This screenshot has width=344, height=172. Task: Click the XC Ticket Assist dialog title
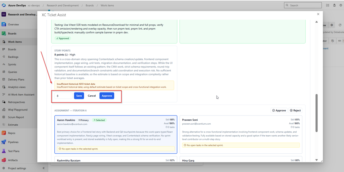(54, 15)
